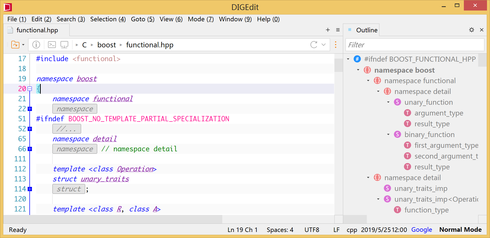Viewport: 490px width, 238px height.
Task: Click the Outline settings gear icon
Action: pyautogui.click(x=471, y=30)
